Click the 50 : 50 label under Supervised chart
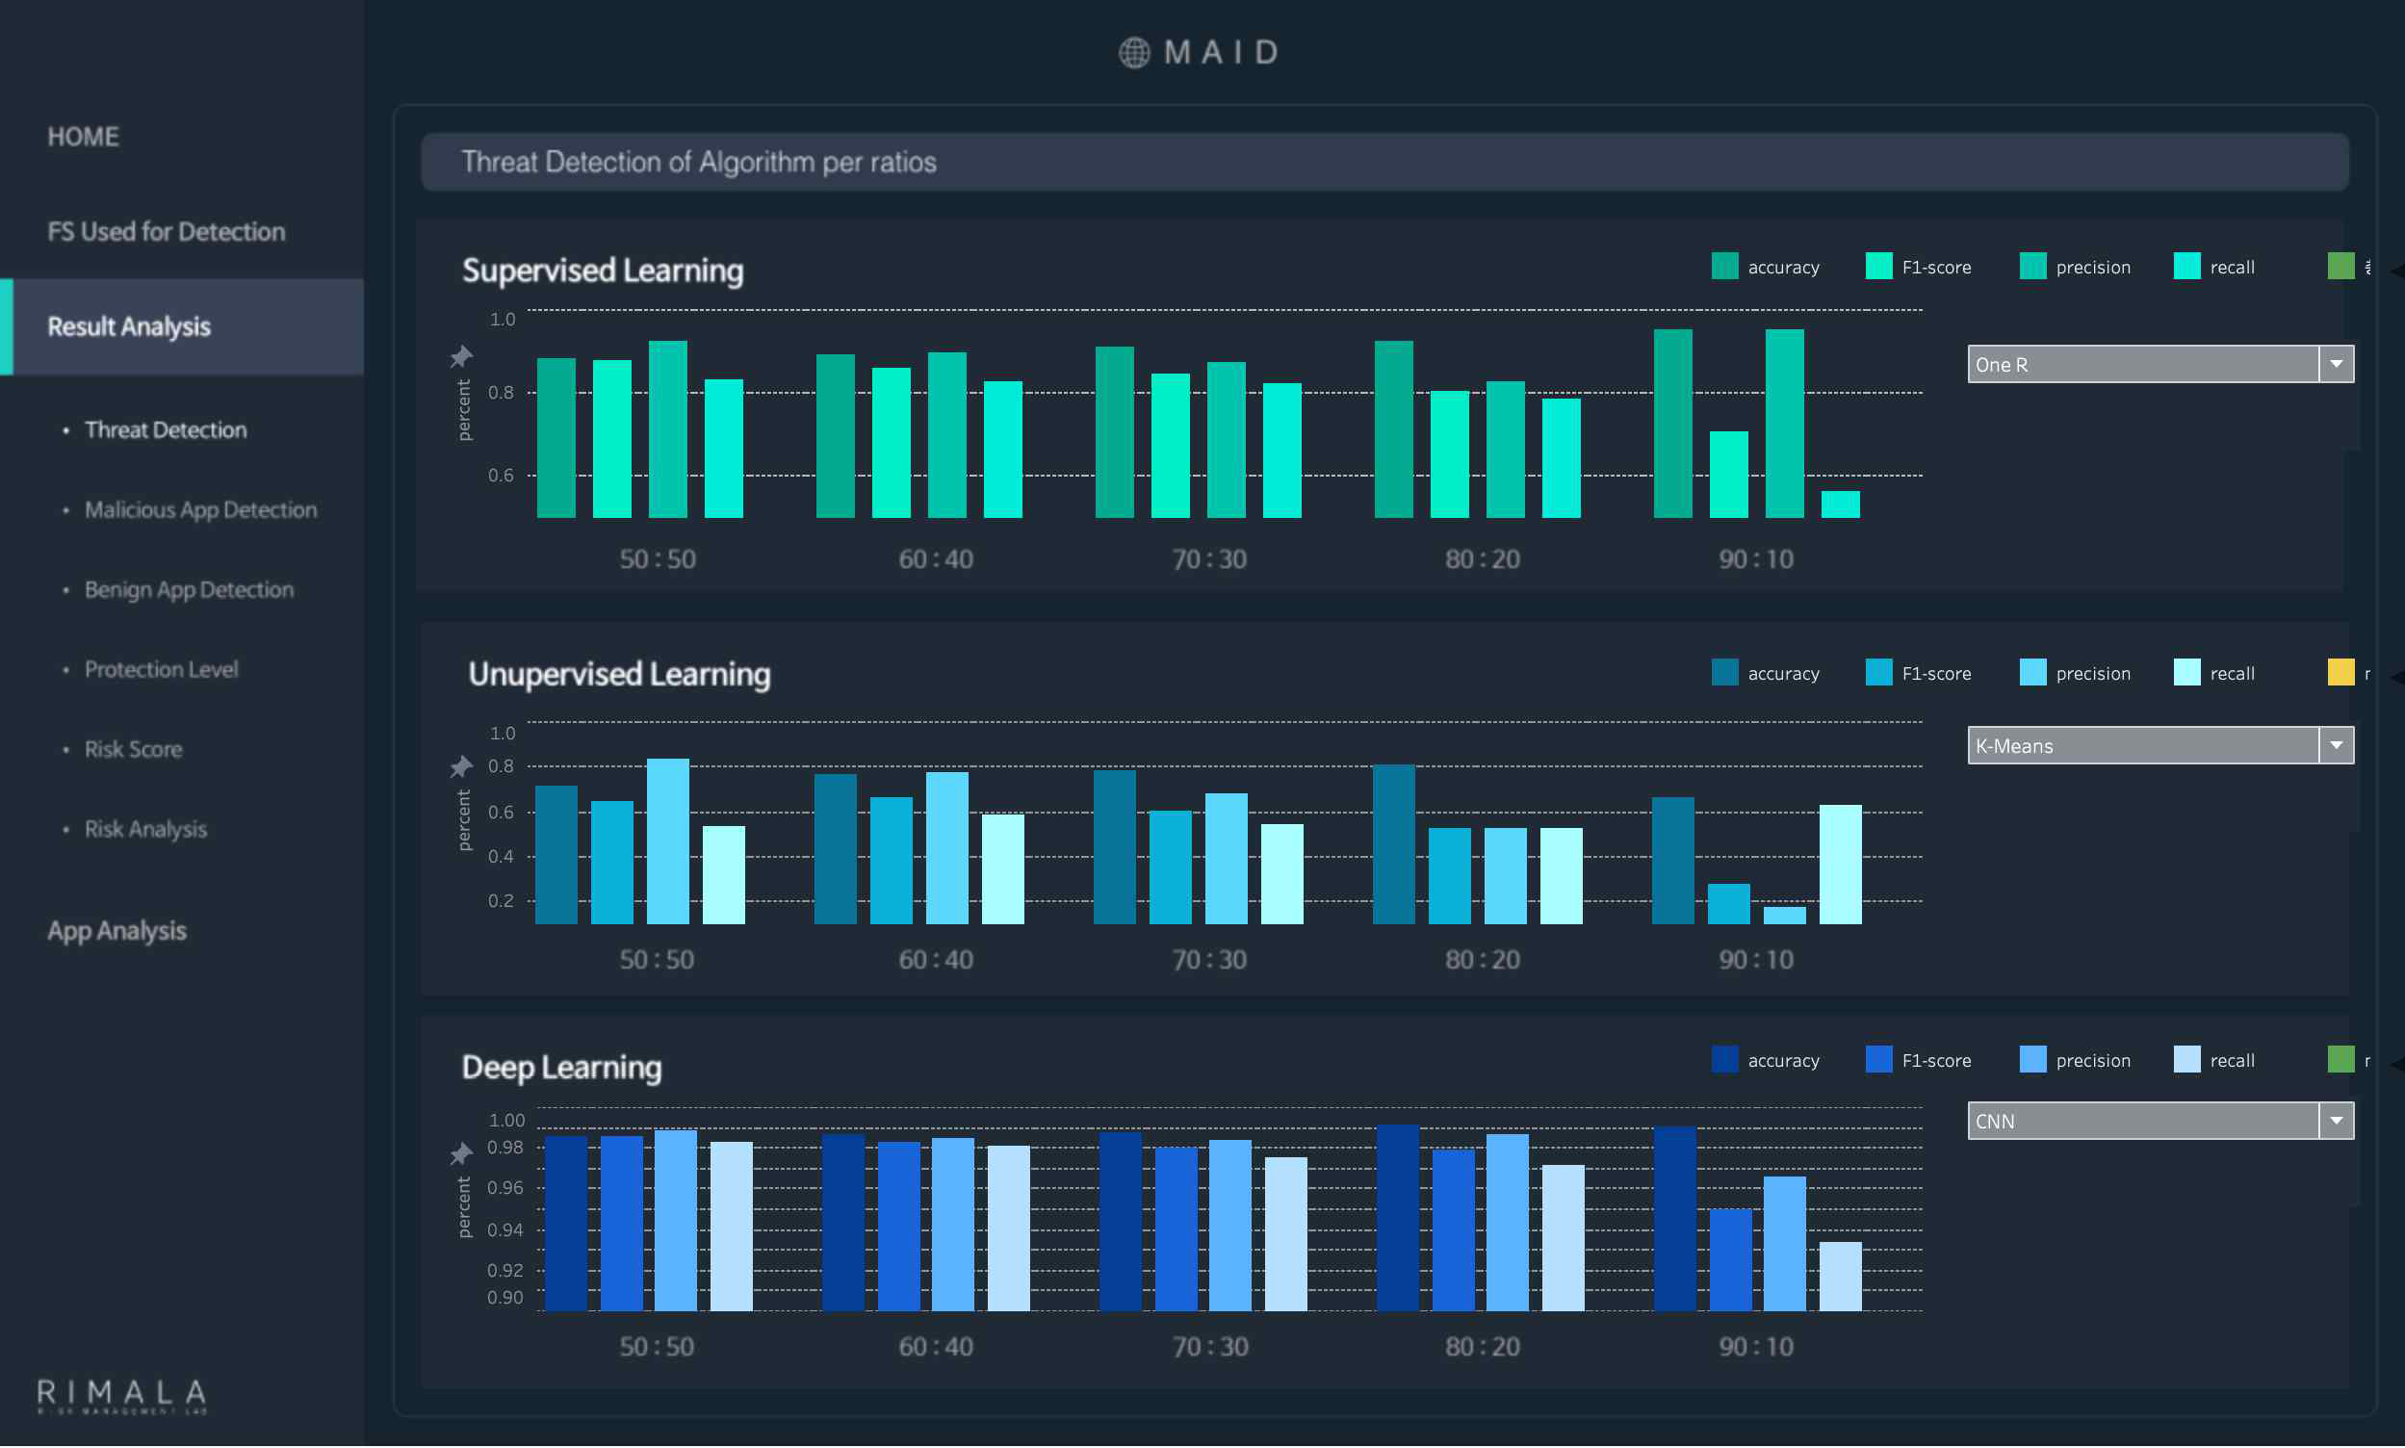Viewport: 2405px width, 1448px height. coord(658,560)
